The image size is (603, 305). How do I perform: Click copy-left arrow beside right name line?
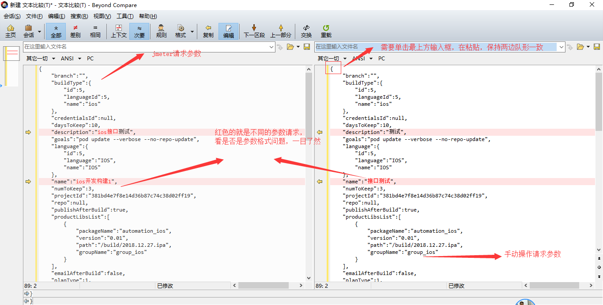[x=320, y=182]
